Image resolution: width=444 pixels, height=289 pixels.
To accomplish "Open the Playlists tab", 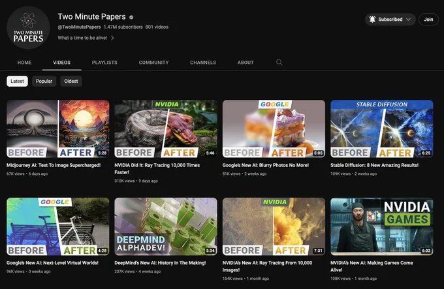I will [104, 63].
